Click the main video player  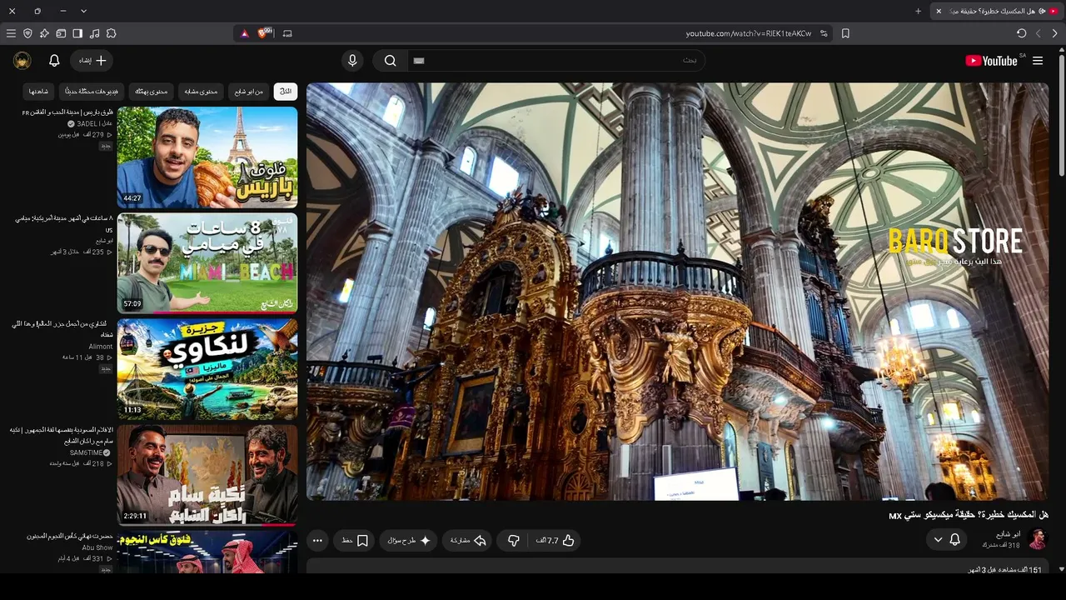(677, 291)
